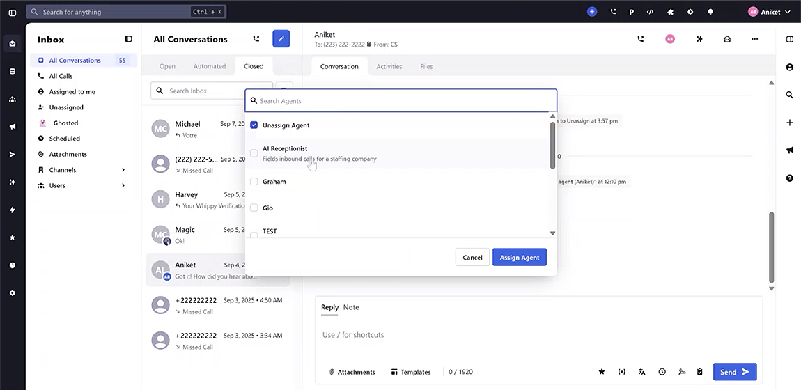801x390 pixels.
Task: Click the Search for anything field
Action: pos(126,12)
